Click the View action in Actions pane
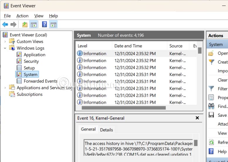The width and height of the screenshot is (228, 162). click(222, 133)
